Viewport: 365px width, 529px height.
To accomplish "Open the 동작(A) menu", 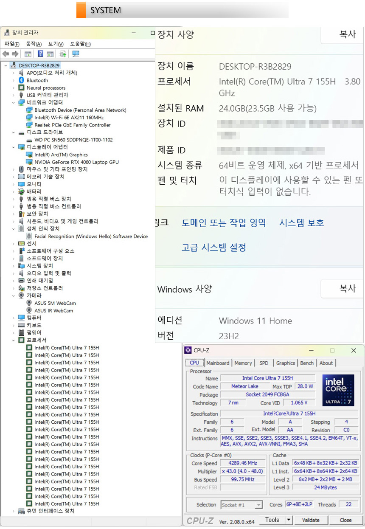I will click(x=34, y=44).
